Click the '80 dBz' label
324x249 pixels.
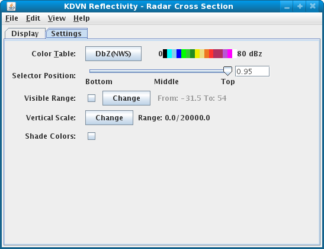(249, 54)
